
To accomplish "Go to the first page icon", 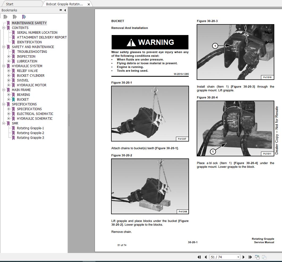I will [199, 257].
